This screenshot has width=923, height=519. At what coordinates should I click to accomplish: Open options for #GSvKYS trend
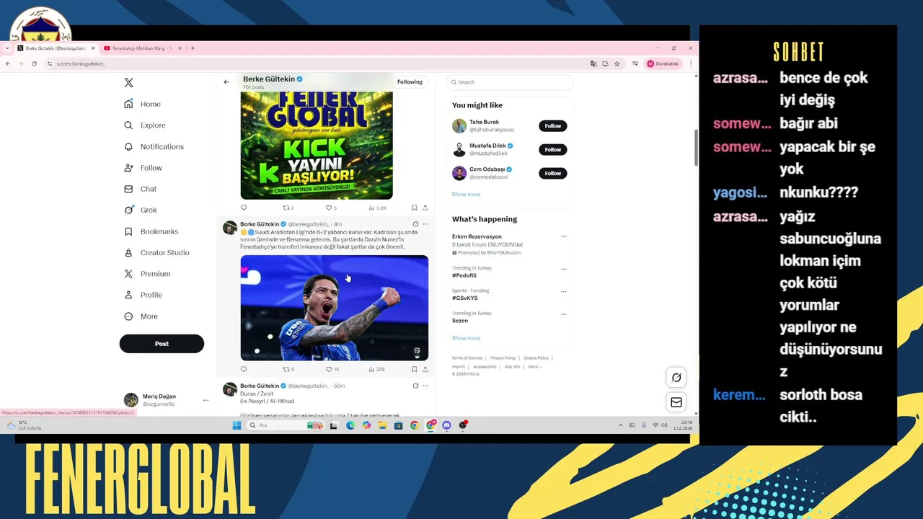coord(564,291)
